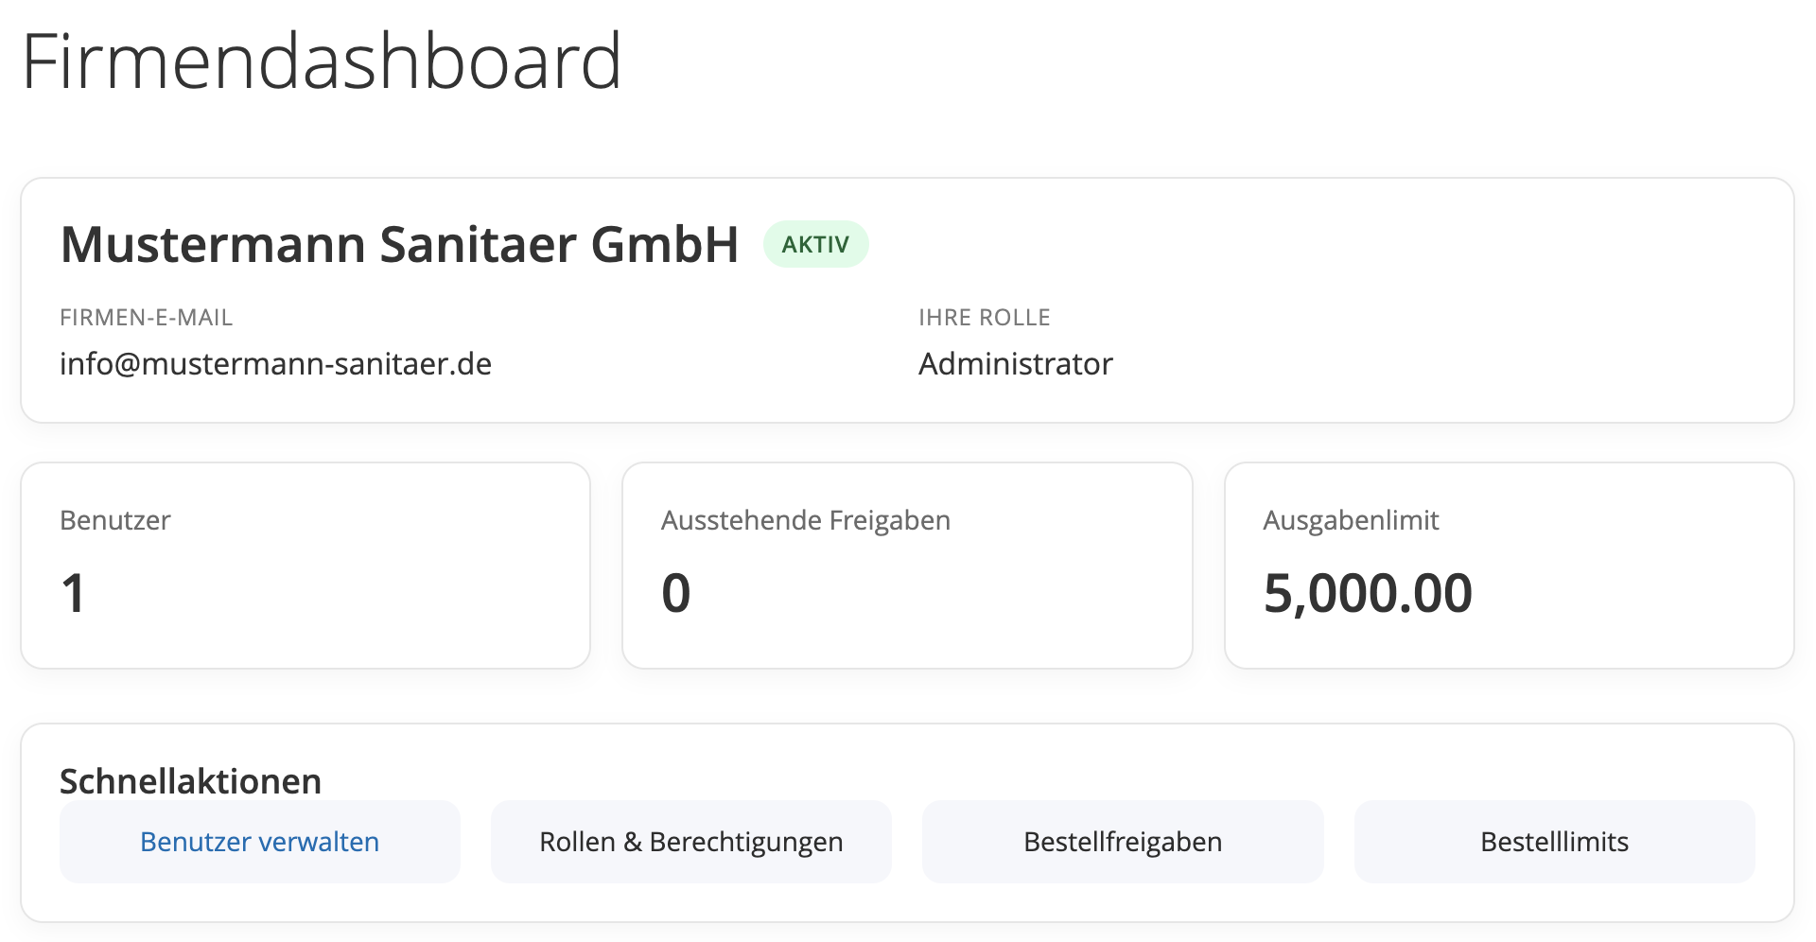Click the Schnellaktionen section heading
1816x942 pixels.
(190, 781)
